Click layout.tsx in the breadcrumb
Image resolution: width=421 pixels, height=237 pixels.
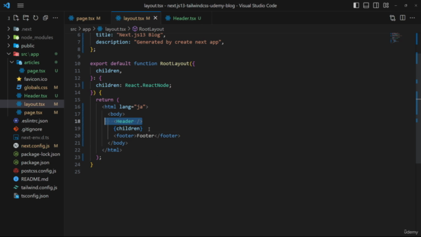pyautogui.click(x=115, y=29)
